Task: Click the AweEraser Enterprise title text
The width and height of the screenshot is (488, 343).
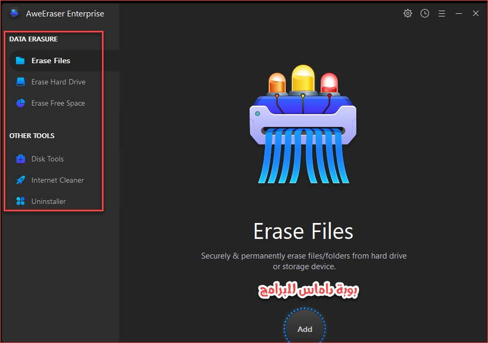Action: pos(65,14)
